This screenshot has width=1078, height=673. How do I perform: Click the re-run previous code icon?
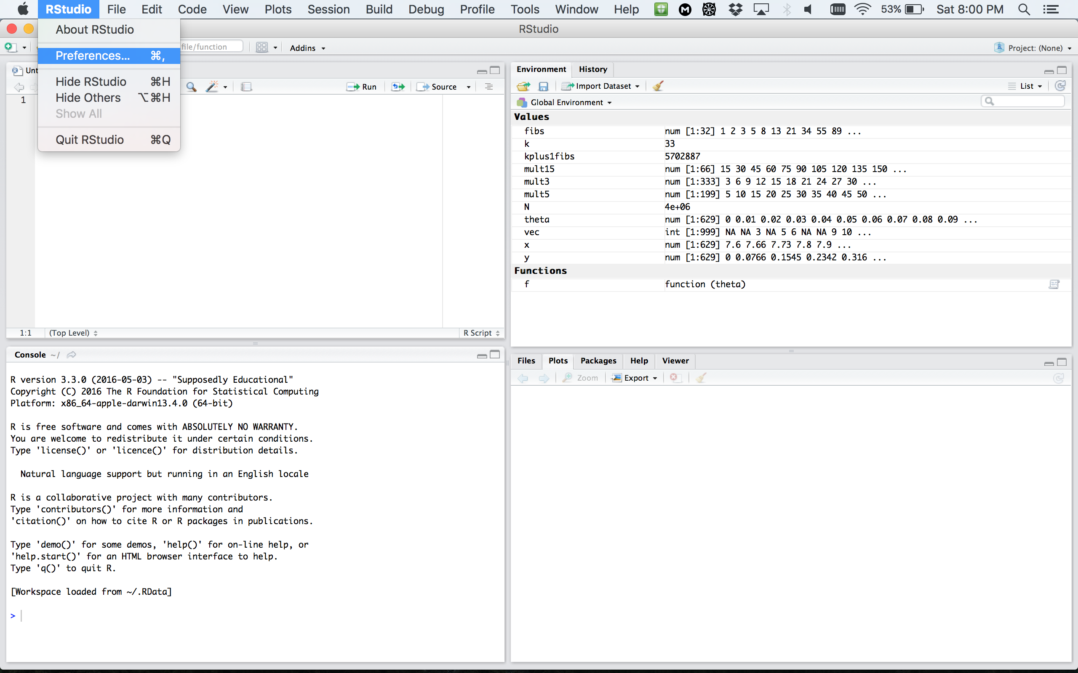point(398,87)
